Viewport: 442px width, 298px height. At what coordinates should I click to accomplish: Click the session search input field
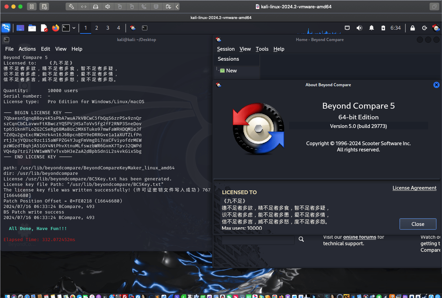(x=258, y=240)
